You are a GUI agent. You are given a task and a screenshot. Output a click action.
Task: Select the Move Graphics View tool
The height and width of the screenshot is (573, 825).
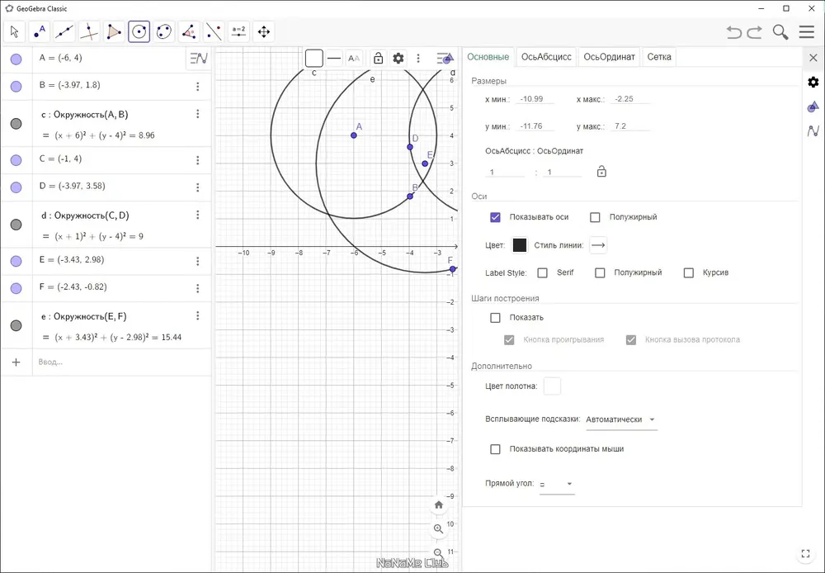[x=264, y=31]
